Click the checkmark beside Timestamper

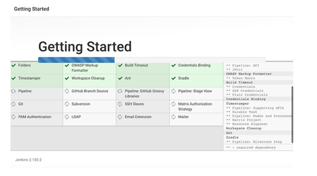(13, 78)
